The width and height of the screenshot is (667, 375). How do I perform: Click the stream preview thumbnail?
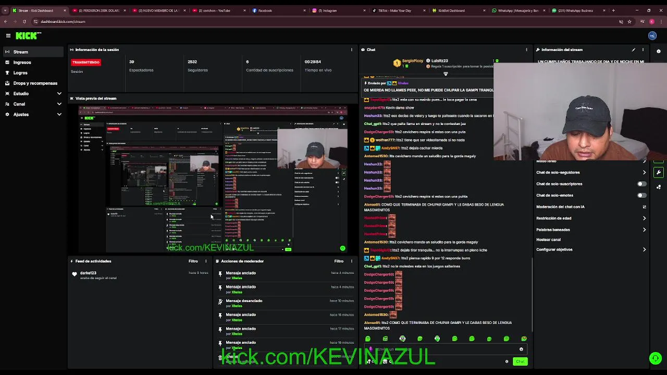pos(213,180)
